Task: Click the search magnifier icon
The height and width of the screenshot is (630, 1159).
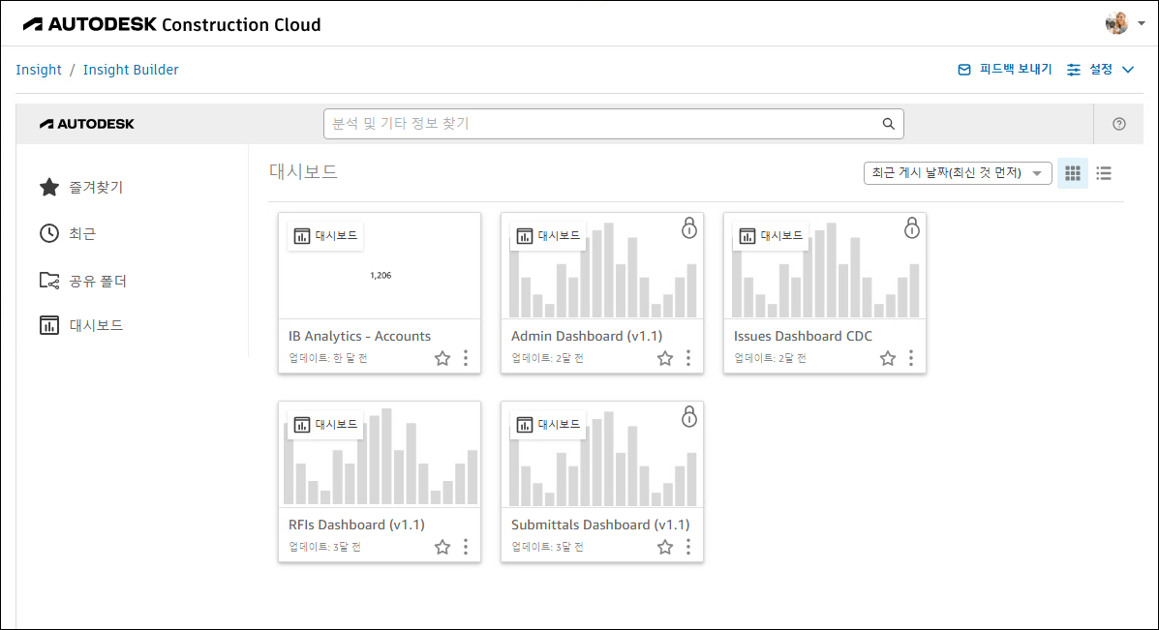Action: [x=888, y=124]
